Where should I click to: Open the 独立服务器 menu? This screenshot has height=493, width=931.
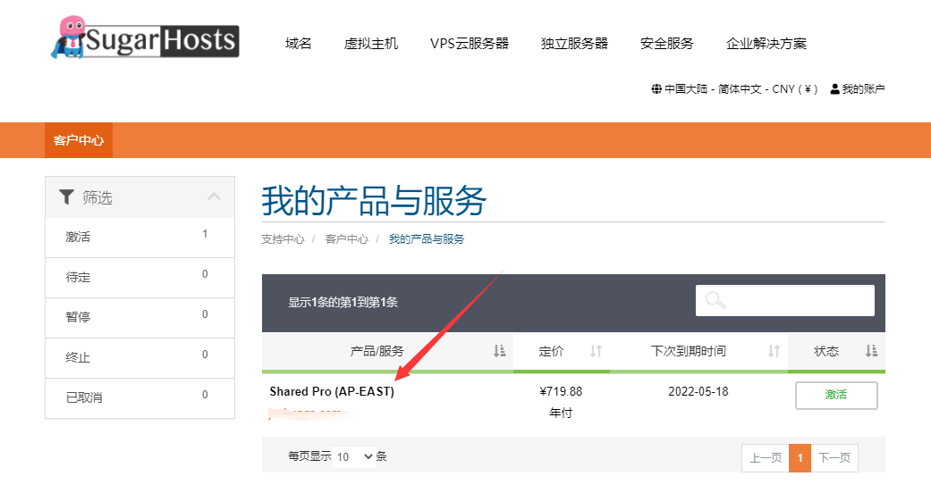[x=574, y=43]
